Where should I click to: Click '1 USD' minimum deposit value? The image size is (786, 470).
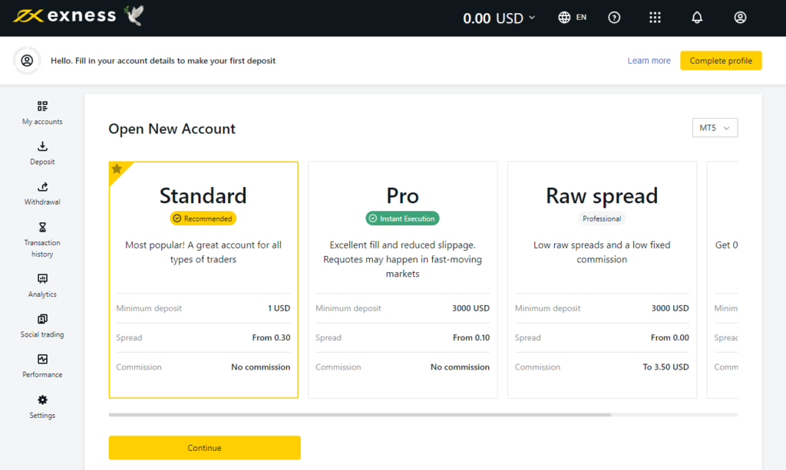pos(279,308)
